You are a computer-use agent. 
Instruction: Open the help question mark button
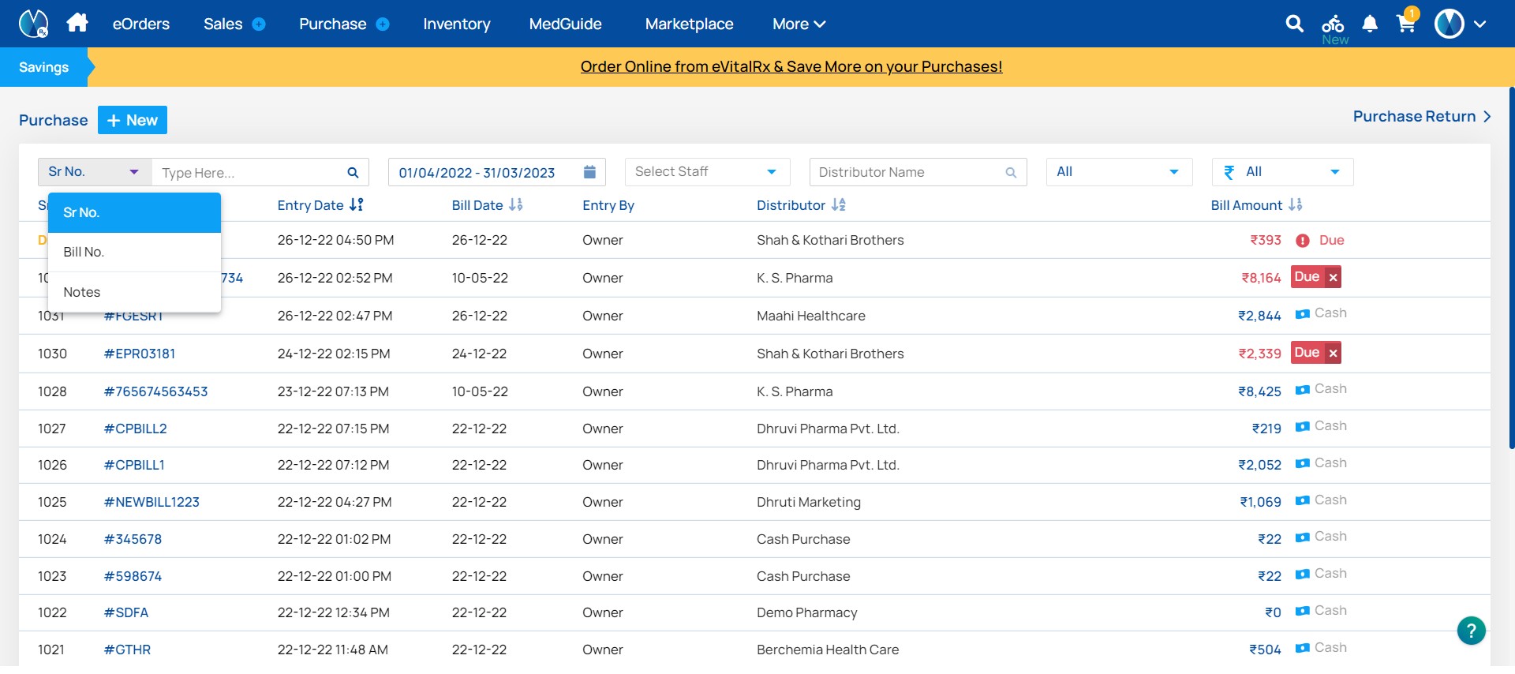pyautogui.click(x=1471, y=631)
